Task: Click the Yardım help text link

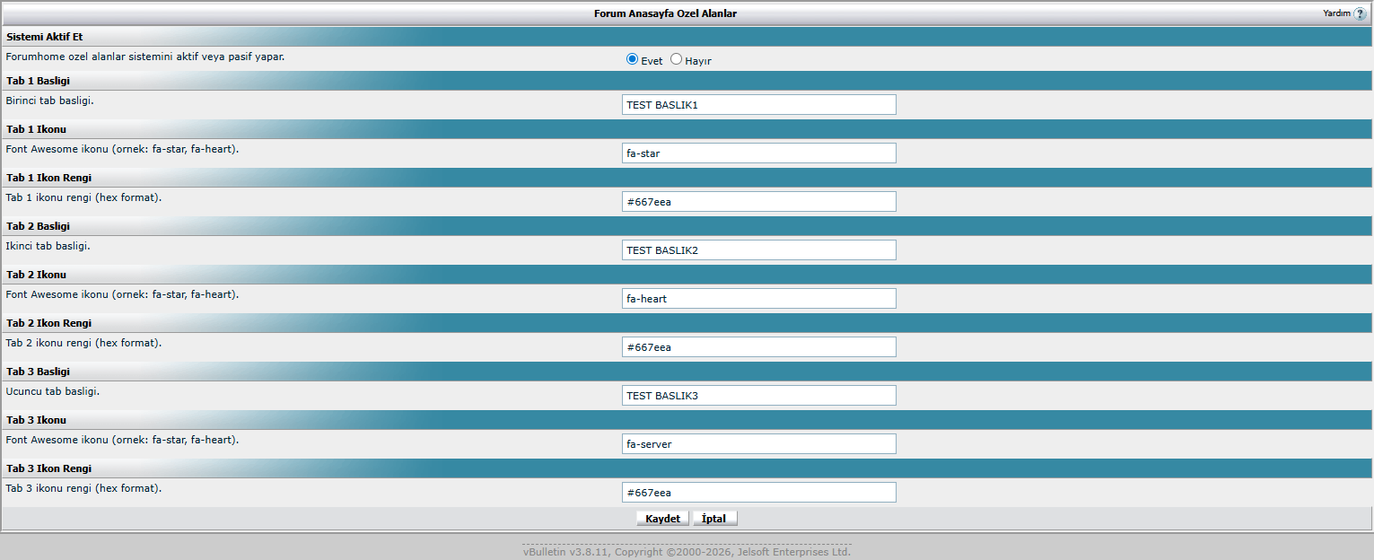Action: (x=1335, y=13)
